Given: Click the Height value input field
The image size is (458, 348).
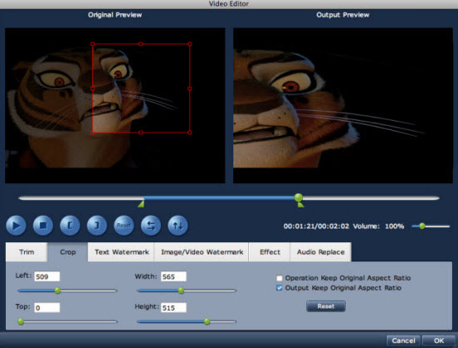Looking at the screenshot, I should click(x=173, y=307).
